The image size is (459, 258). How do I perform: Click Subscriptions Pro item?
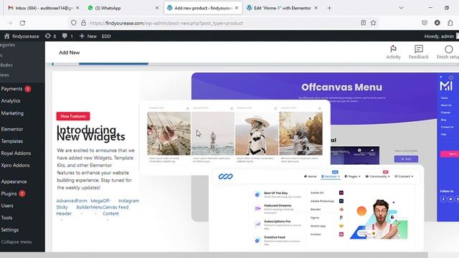[278, 224]
